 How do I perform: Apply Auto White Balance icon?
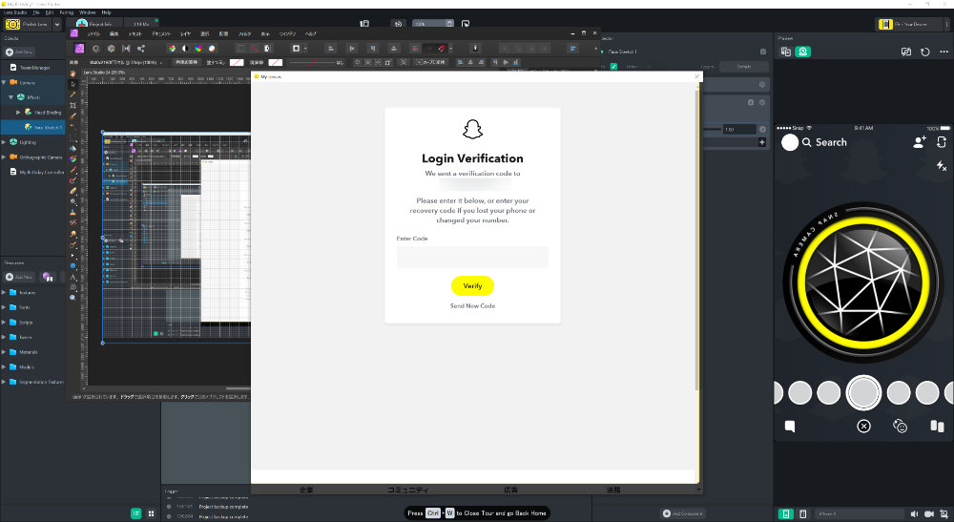coord(212,48)
